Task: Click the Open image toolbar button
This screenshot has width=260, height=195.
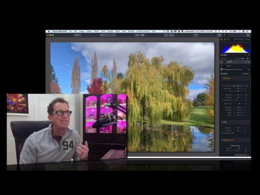Action: click(77, 35)
